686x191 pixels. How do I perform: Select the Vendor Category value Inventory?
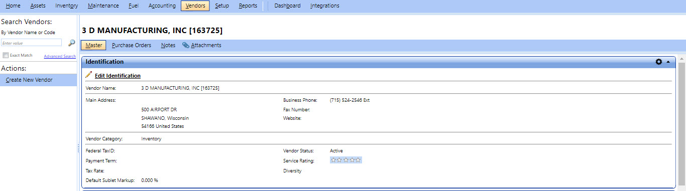151,139
